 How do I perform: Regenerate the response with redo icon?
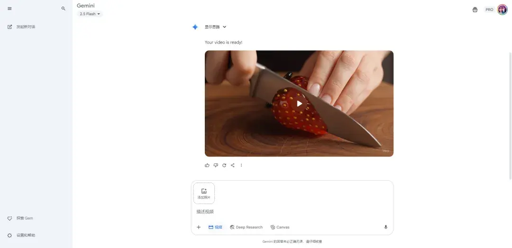tap(224, 165)
